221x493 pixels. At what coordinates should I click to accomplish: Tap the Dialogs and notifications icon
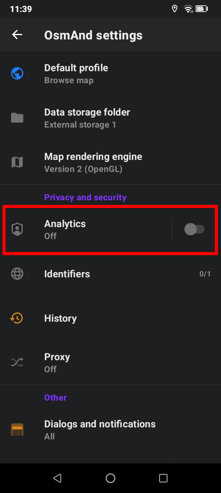click(x=17, y=430)
